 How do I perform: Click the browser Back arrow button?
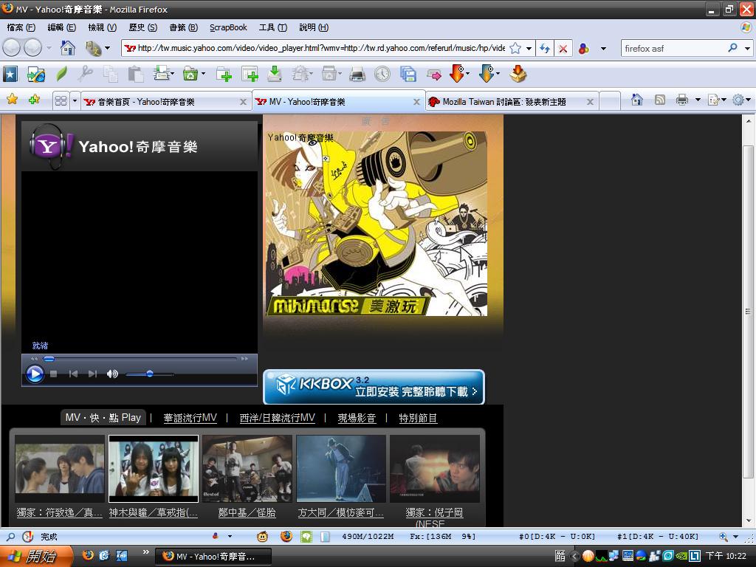pyautogui.click(x=11, y=48)
